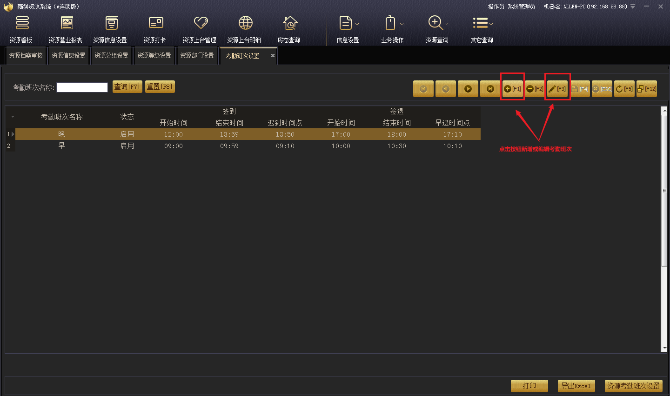Screen dimensions: 670x396
Task: Open operator dropdown arrow in title bar
Action: point(633,7)
